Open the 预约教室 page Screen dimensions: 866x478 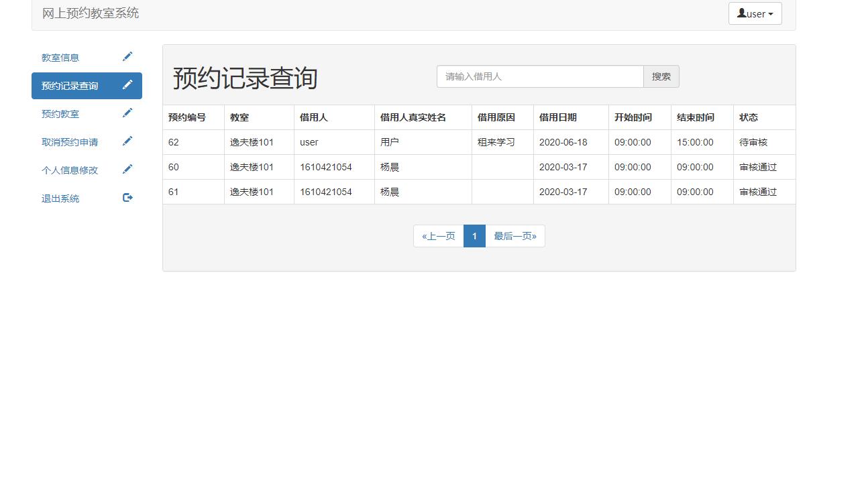click(59, 113)
